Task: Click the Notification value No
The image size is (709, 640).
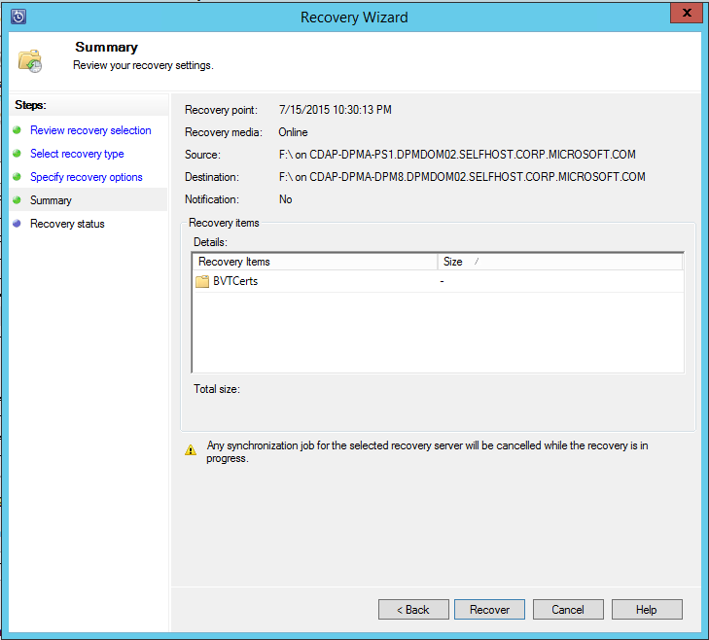Action: click(x=285, y=199)
